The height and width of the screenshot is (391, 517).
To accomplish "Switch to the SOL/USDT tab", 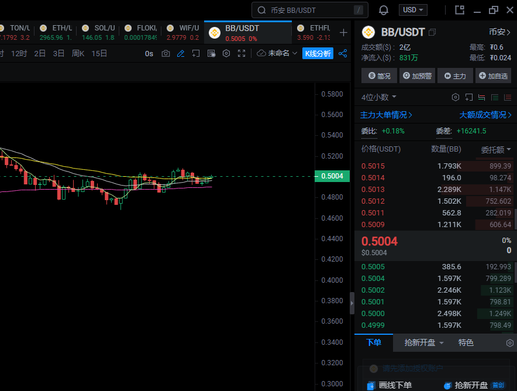I will (x=98, y=32).
